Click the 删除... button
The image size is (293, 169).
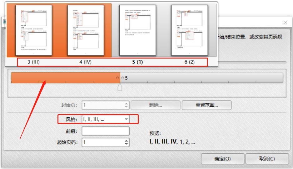(x=155, y=105)
